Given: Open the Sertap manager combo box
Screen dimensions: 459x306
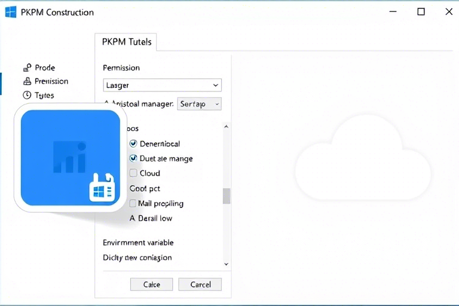Looking at the screenshot, I should 199,104.
